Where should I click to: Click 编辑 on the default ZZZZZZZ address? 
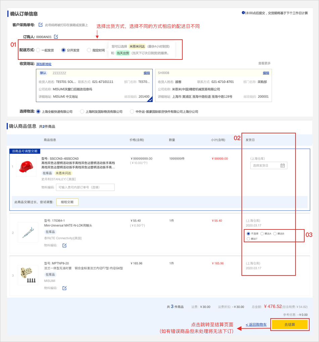click(147, 73)
